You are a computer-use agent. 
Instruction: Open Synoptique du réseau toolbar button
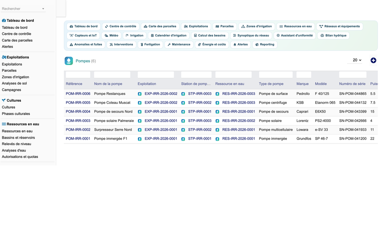251,35
